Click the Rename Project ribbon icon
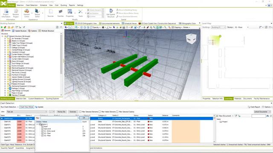273x153 pixels. [x=16, y=13]
